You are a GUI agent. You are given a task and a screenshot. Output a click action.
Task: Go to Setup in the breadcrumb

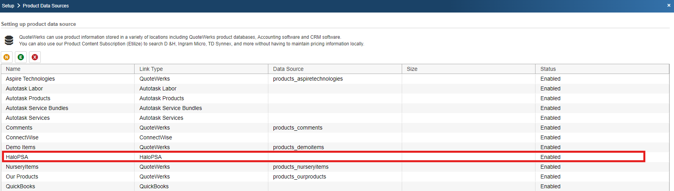click(x=8, y=6)
